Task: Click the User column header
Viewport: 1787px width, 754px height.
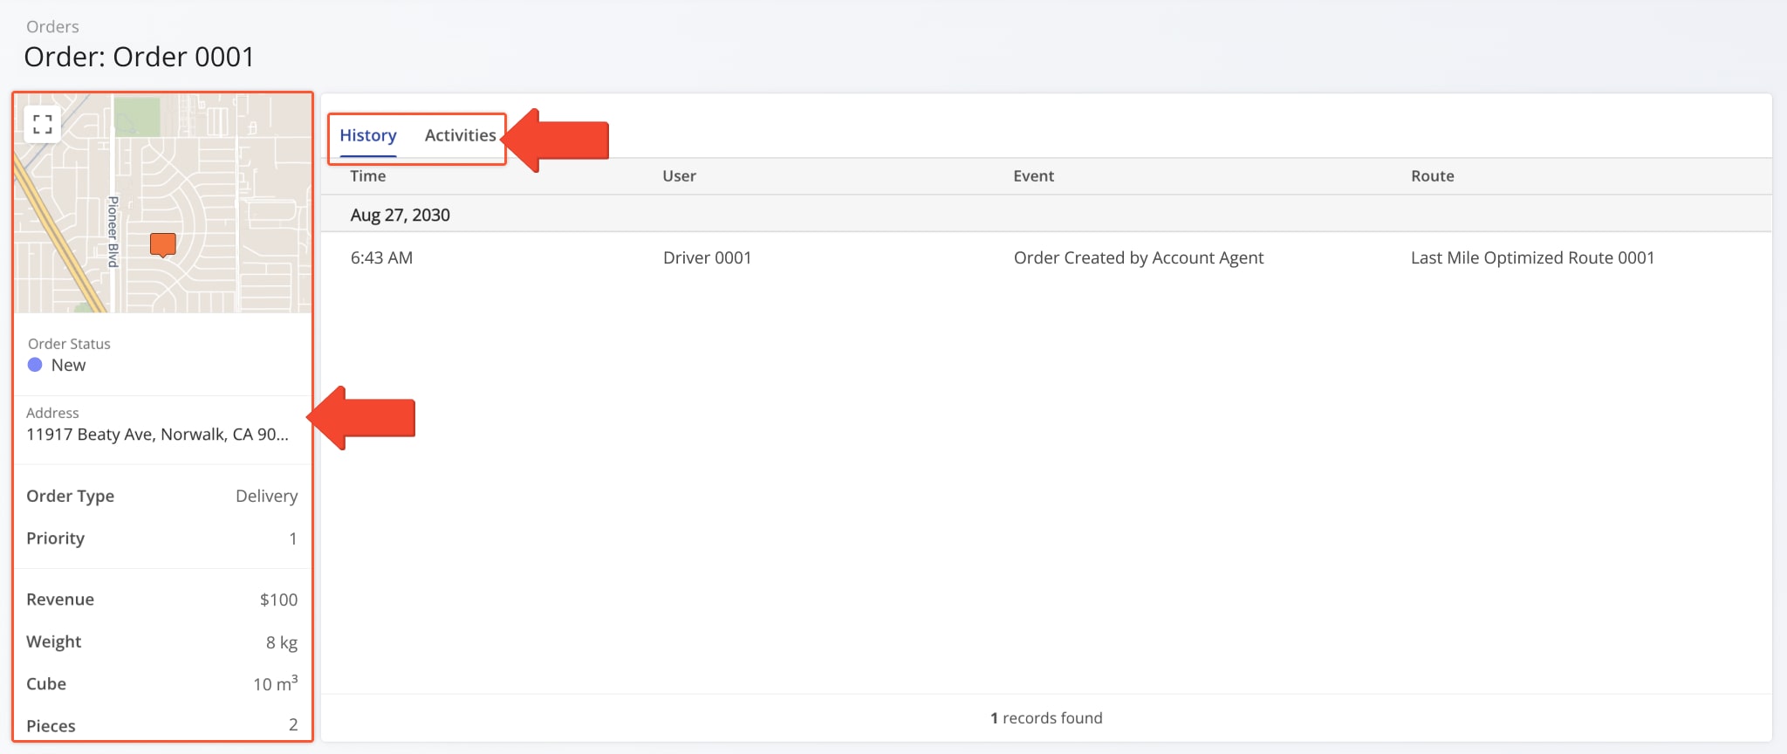Action: pos(679,176)
